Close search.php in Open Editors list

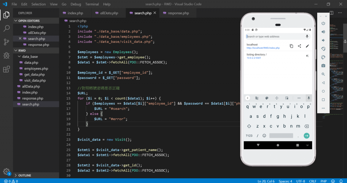pos(20,39)
